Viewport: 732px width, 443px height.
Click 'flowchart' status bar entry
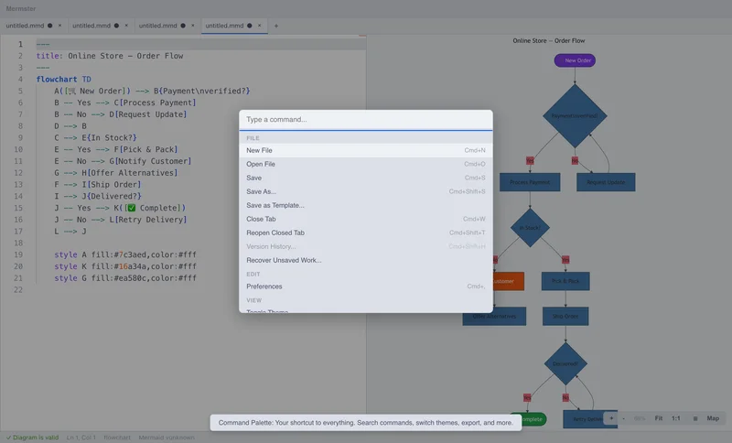click(x=117, y=438)
